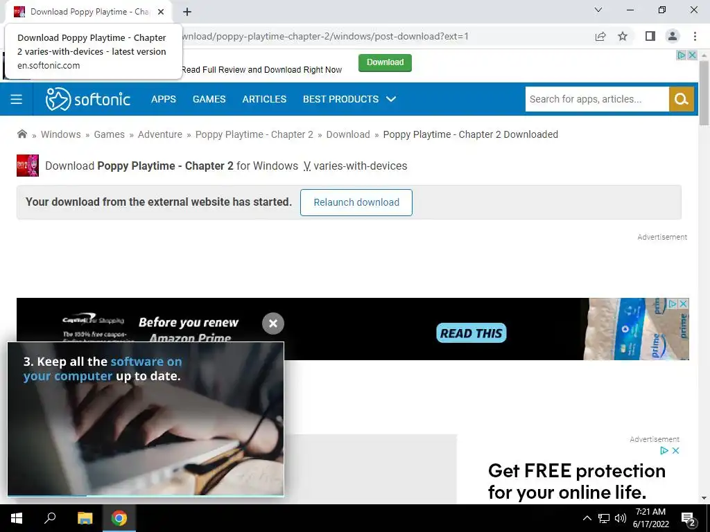
Task: Open the Articles menu
Action: 264,99
